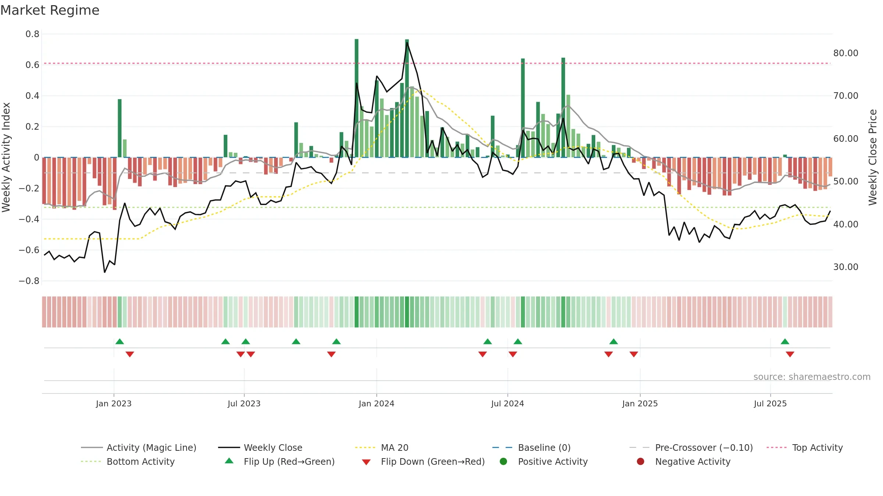Select the Jul 2023 x-axis label

(244, 403)
